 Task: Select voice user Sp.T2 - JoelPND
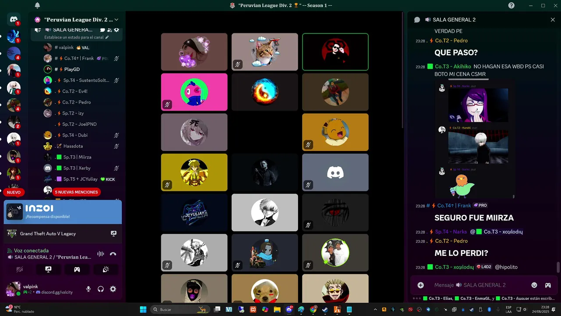82,124
